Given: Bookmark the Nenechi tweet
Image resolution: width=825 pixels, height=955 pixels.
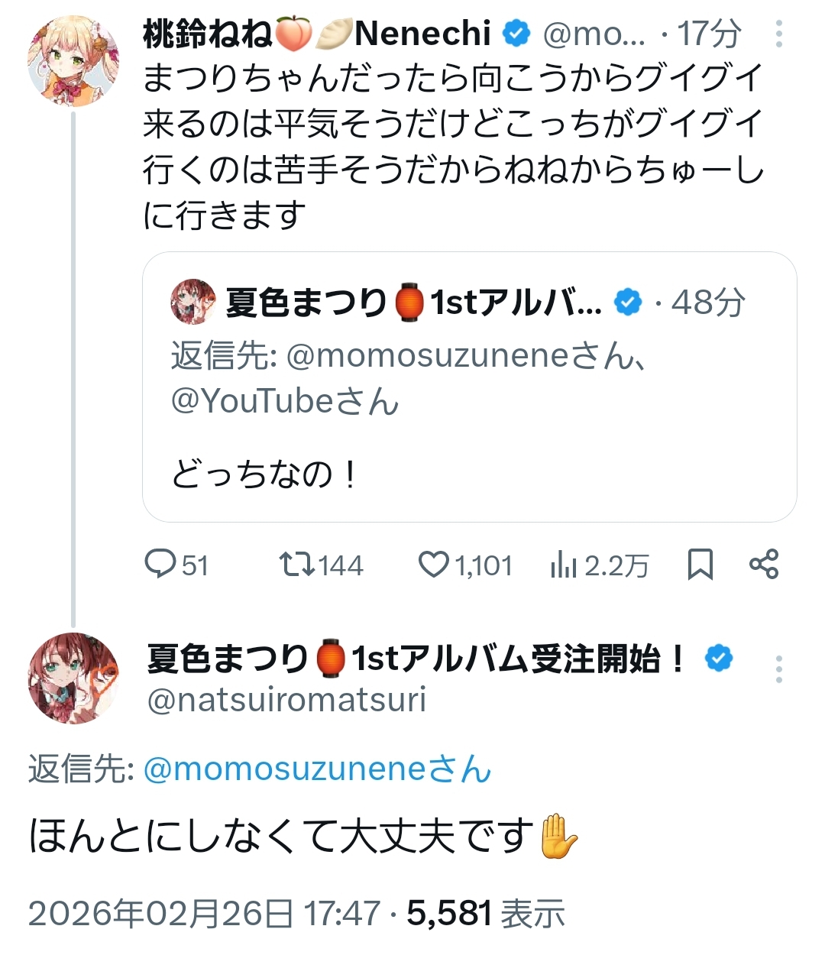Looking at the screenshot, I should tap(700, 565).
